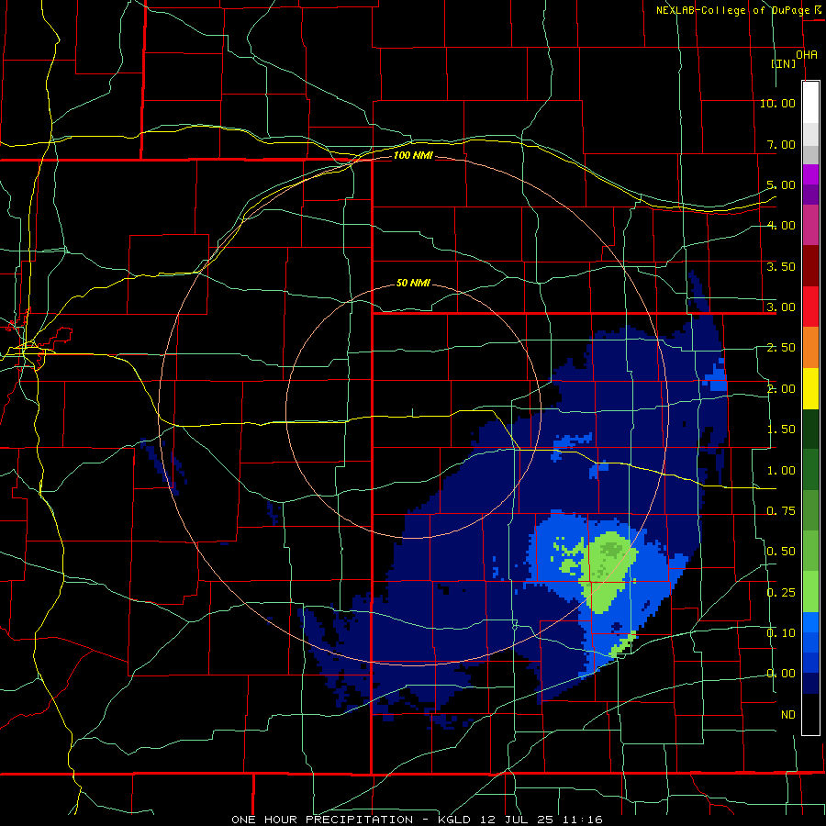Click the large light-green heavy rainfall core
The width and height of the screenshot is (826, 826).
[x=606, y=573]
